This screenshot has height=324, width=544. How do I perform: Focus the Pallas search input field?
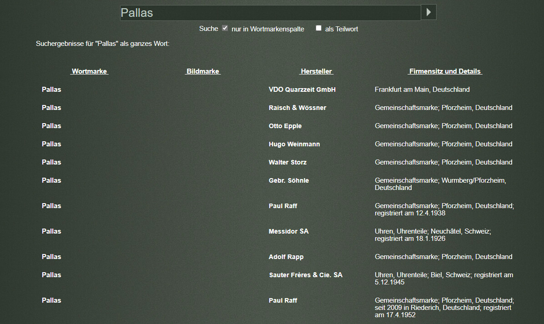click(x=270, y=13)
